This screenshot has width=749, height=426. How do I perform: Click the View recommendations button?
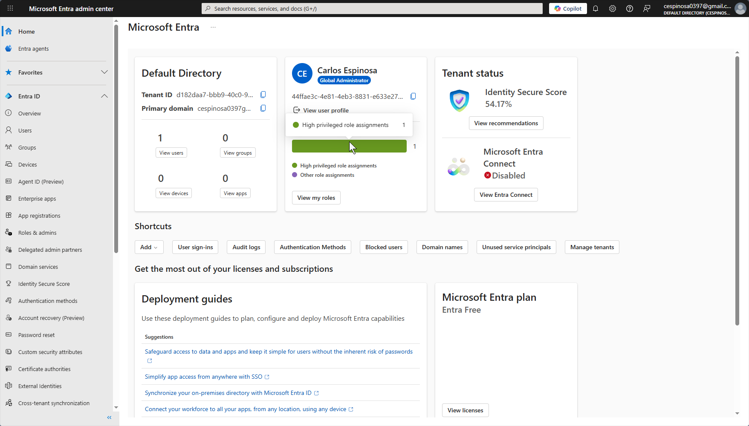[x=506, y=123]
